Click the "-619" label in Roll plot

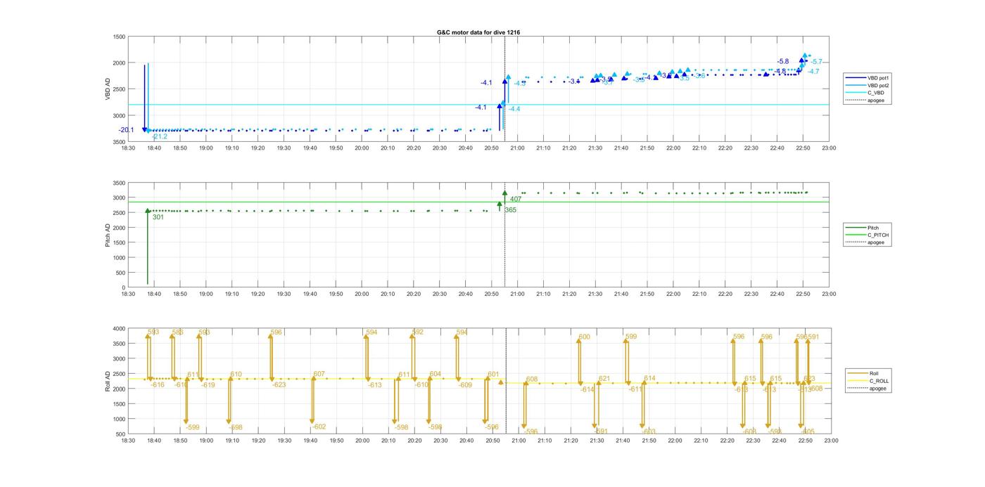[x=208, y=385]
